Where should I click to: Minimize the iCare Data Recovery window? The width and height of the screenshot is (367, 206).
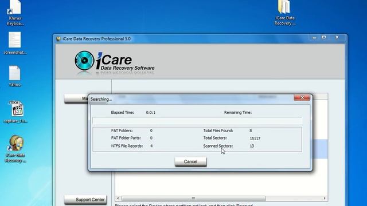[x=314, y=37]
